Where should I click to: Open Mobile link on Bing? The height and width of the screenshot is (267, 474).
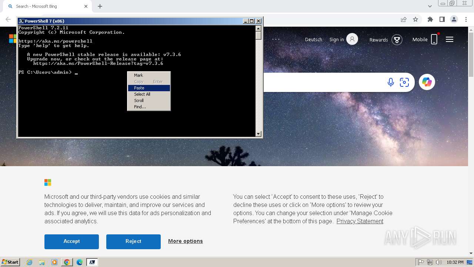[420, 39]
